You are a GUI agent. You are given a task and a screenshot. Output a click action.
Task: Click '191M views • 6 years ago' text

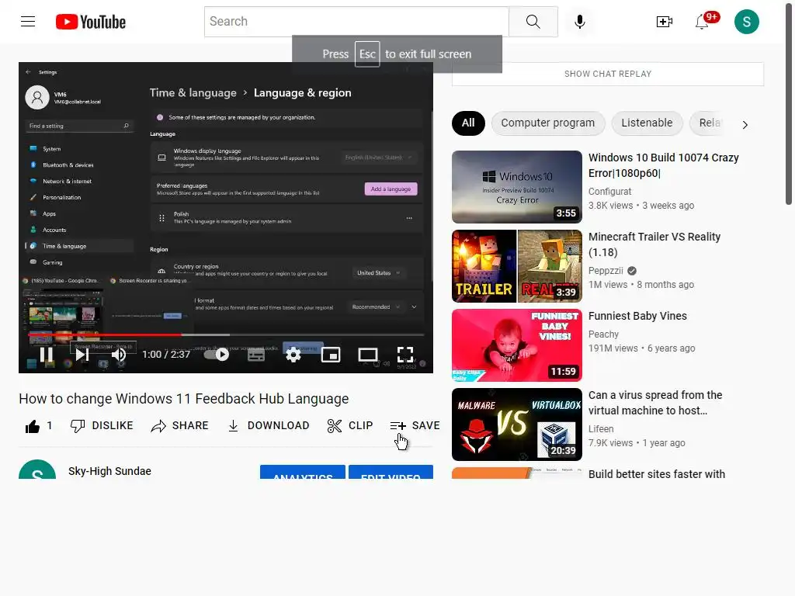coord(642,348)
